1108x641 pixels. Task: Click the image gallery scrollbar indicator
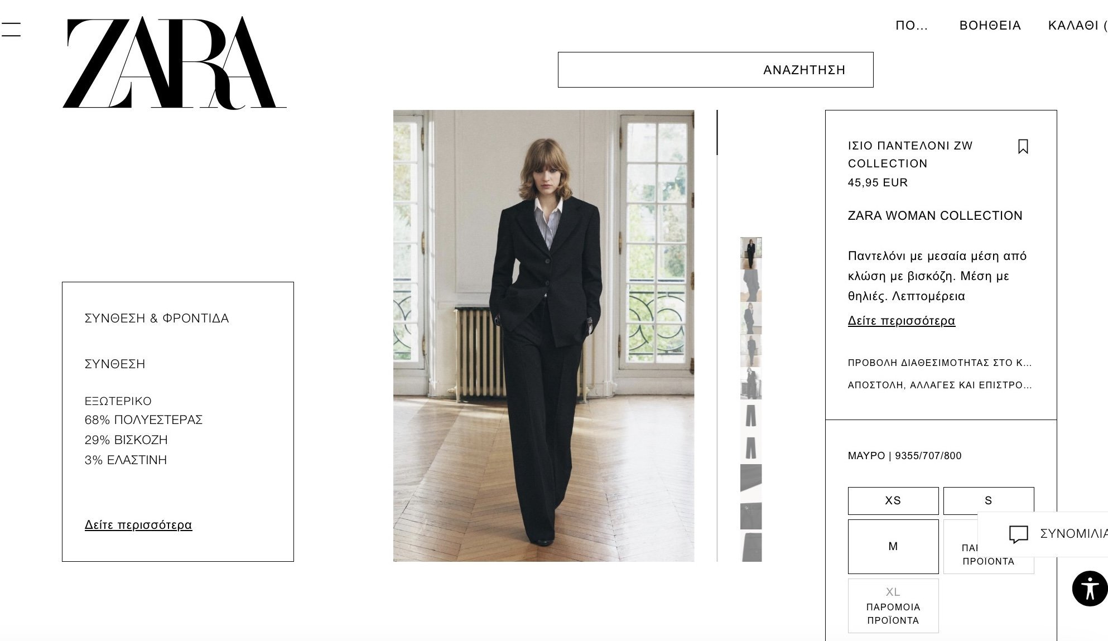click(x=717, y=133)
